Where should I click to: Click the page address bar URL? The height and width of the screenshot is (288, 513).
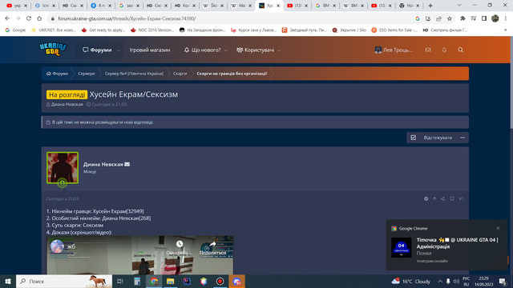coord(127,18)
